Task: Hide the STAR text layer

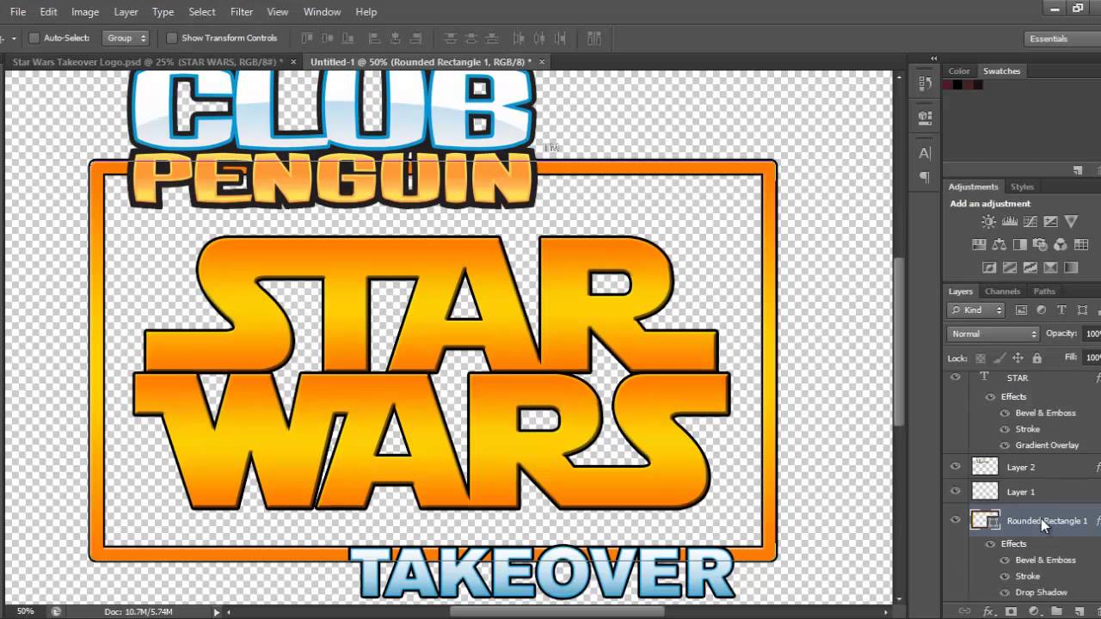Action: pos(955,377)
